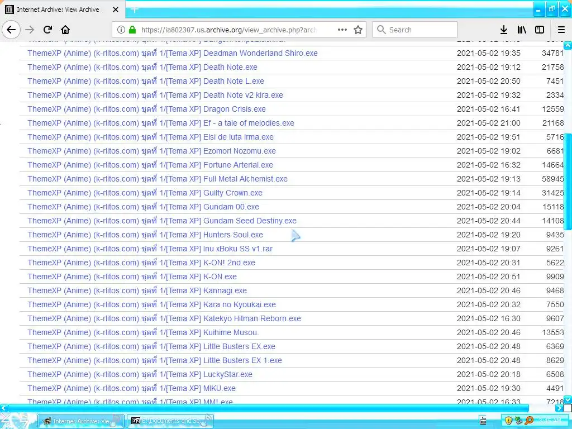This screenshot has width=572, height=429.
Task: Open Kara no Kyoukai.exe link
Action: coord(151,304)
